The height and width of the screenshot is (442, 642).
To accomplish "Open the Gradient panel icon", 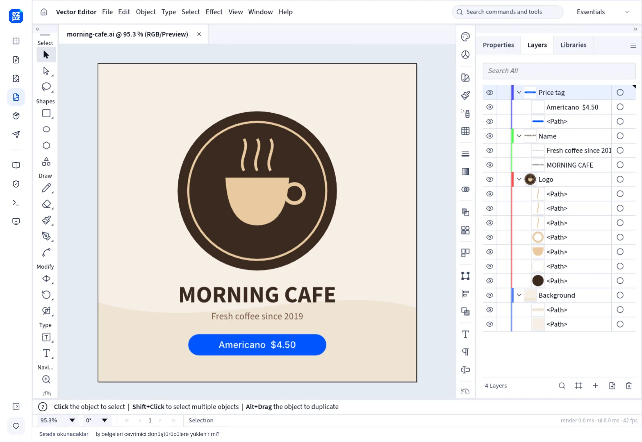I will (x=465, y=171).
